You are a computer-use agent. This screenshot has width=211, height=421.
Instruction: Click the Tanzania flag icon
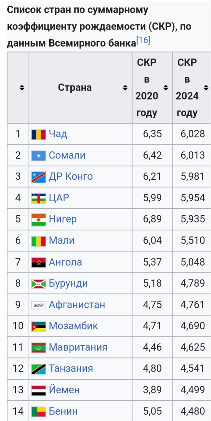coord(38,368)
